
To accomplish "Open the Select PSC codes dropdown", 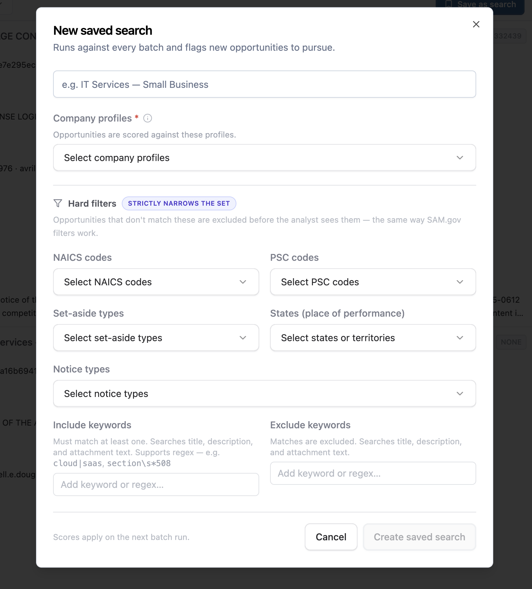I will coord(373,282).
